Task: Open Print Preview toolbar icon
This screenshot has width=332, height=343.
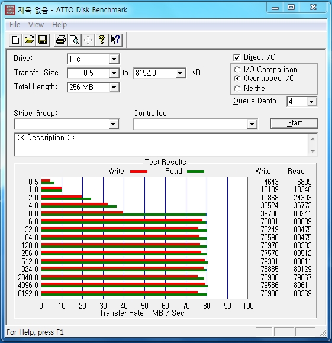Action: pyautogui.click(x=75, y=40)
